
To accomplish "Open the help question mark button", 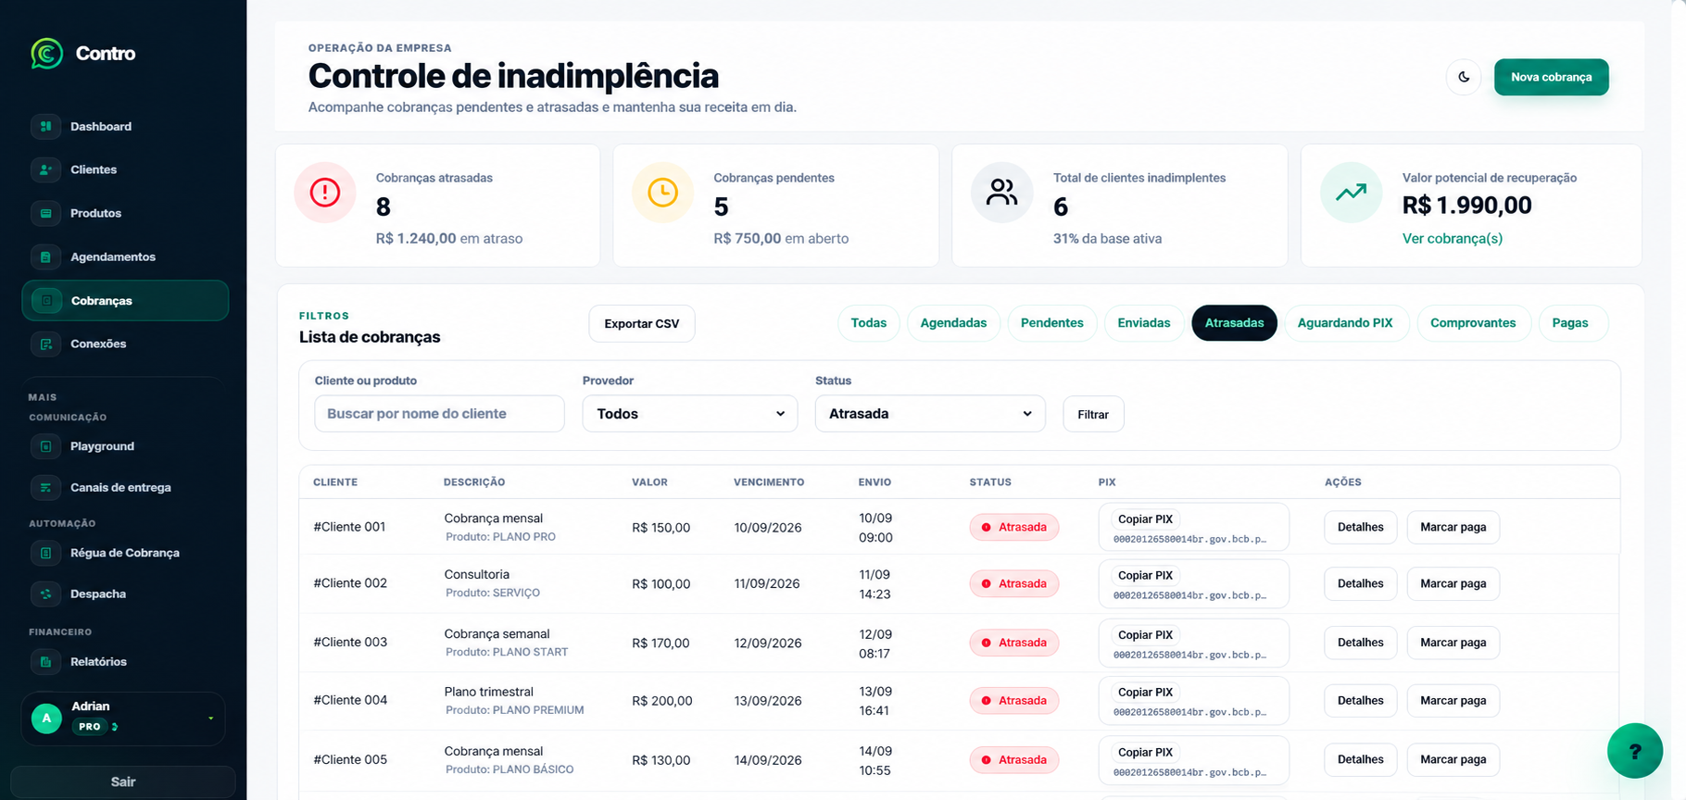I will click(x=1635, y=751).
